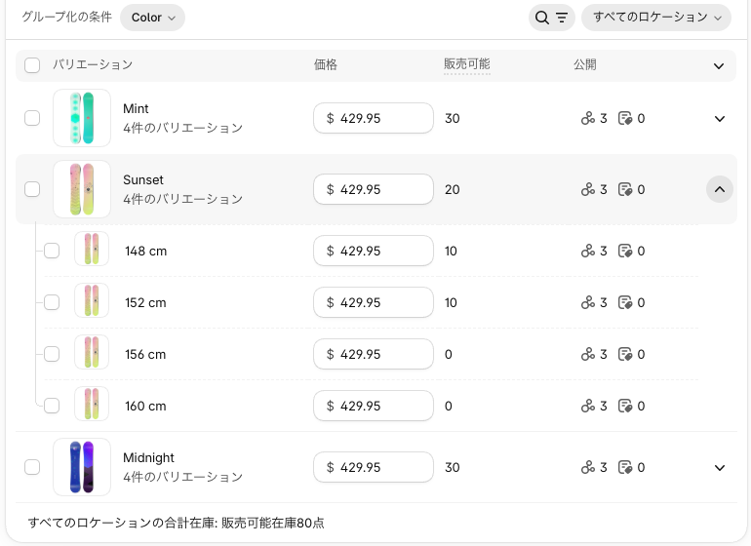Click catalogs icon in 148 cm row
Viewport: 751px width, 546px height.
click(x=625, y=251)
